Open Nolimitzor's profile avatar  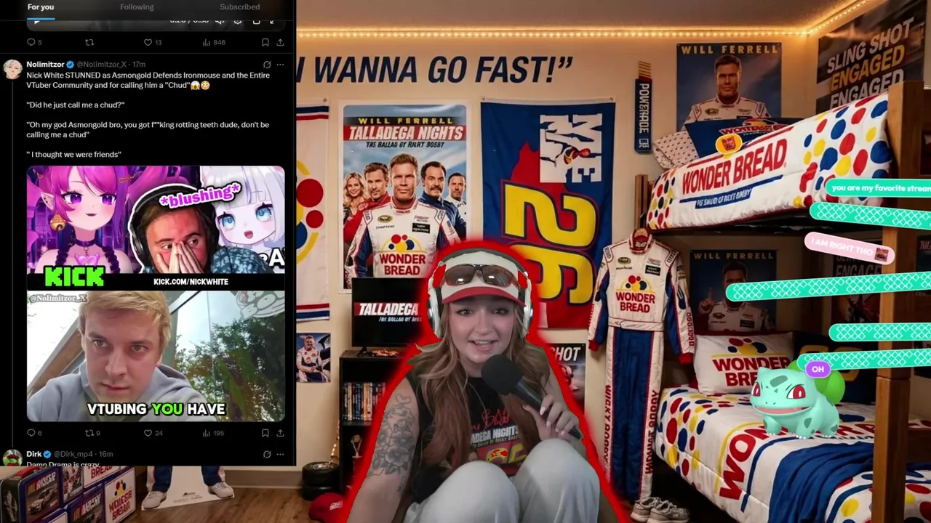click(x=13, y=69)
